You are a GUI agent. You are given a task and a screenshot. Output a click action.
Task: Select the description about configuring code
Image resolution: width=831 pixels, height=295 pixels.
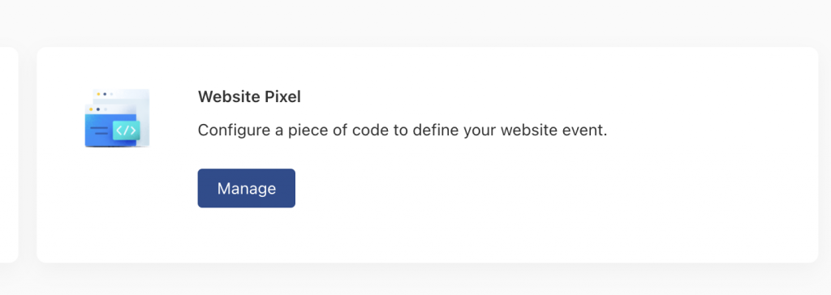point(403,130)
